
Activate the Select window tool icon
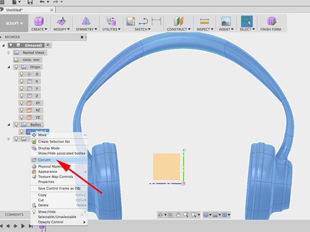(x=247, y=21)
